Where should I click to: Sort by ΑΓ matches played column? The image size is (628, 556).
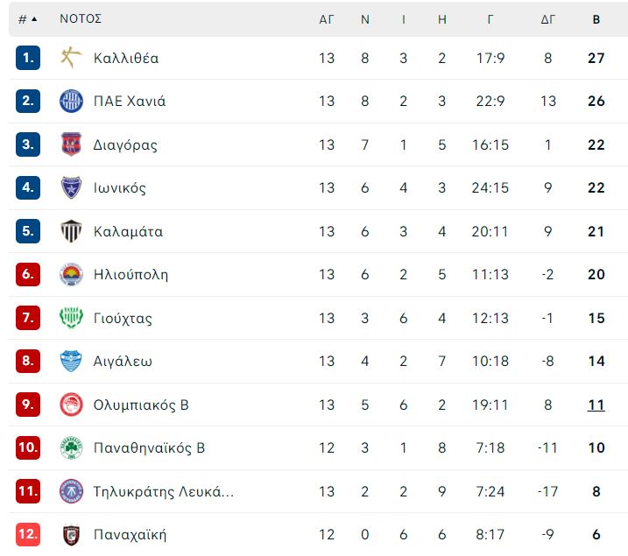327,19
